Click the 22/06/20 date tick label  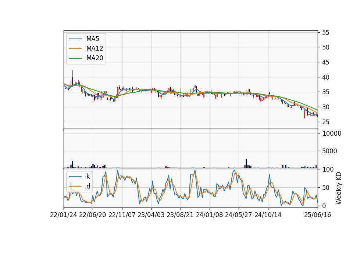point(93,215)
